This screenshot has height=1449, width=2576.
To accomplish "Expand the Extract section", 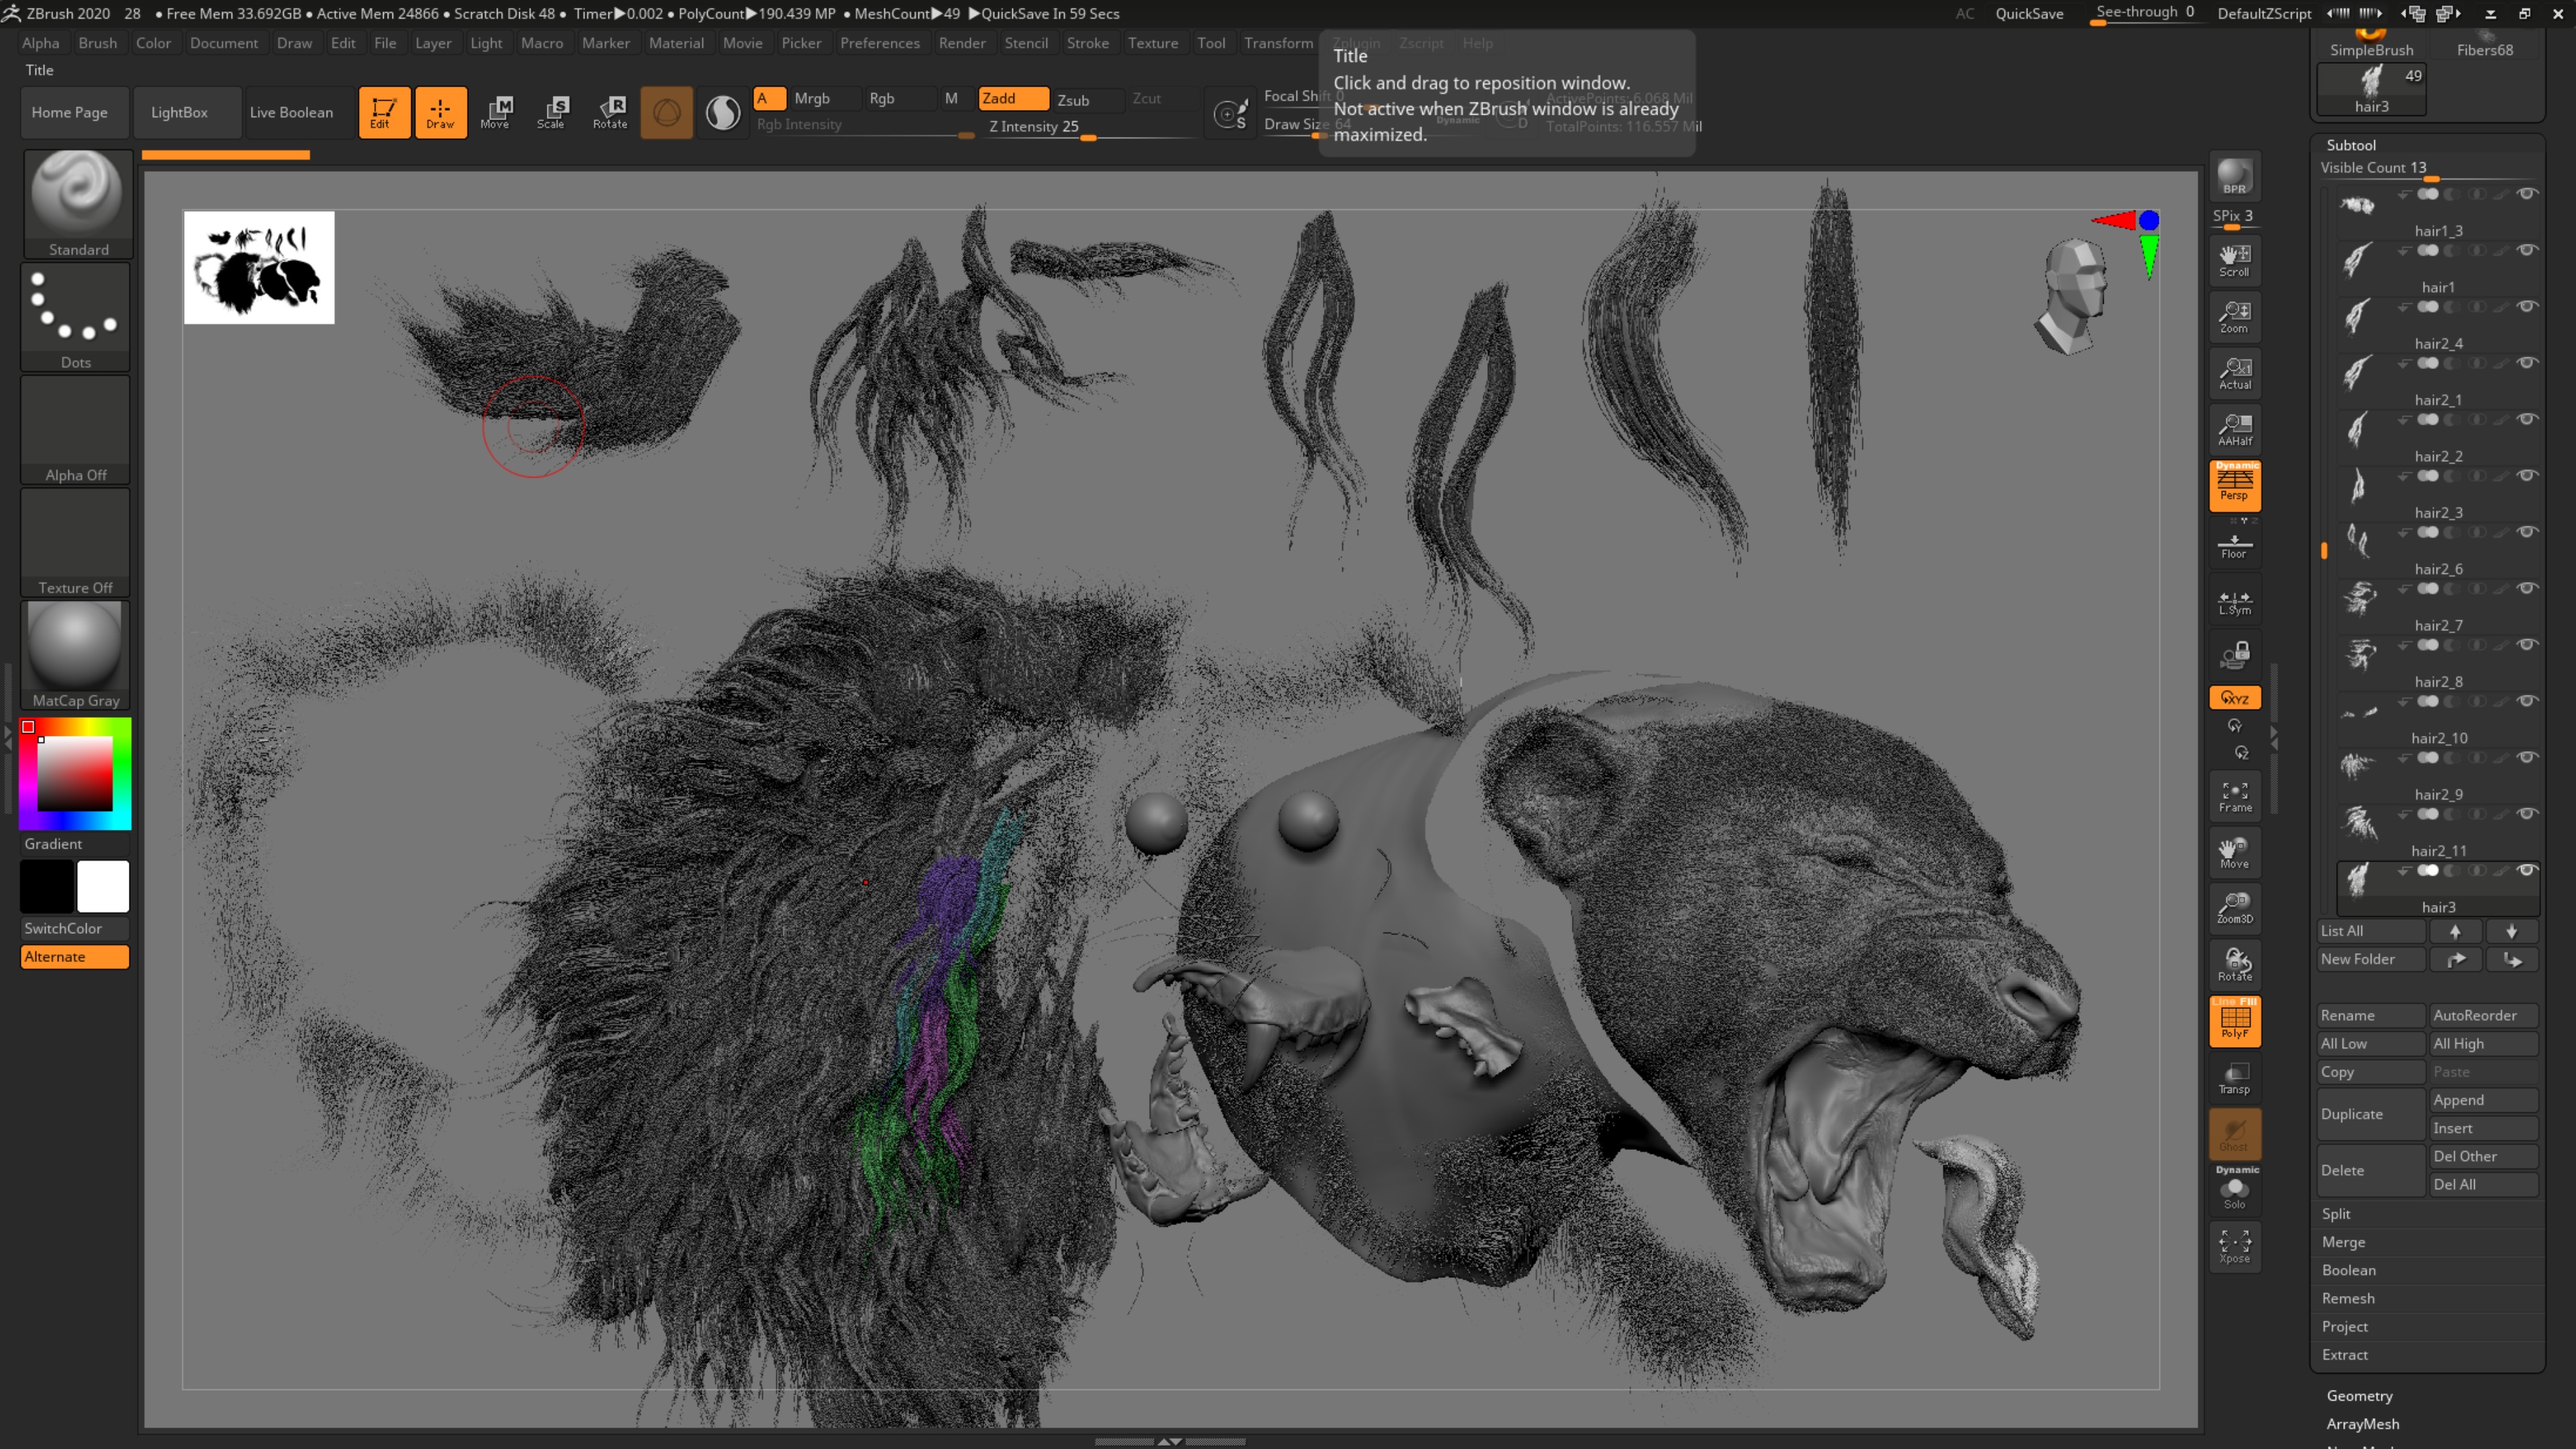I will point(2344,1354).
